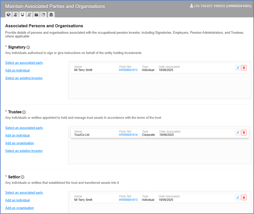This screenshot has width=254, height=214.
Task: Delete the Settlor Mr Terry Smitt entry
Action: click(x=244, y=197)
